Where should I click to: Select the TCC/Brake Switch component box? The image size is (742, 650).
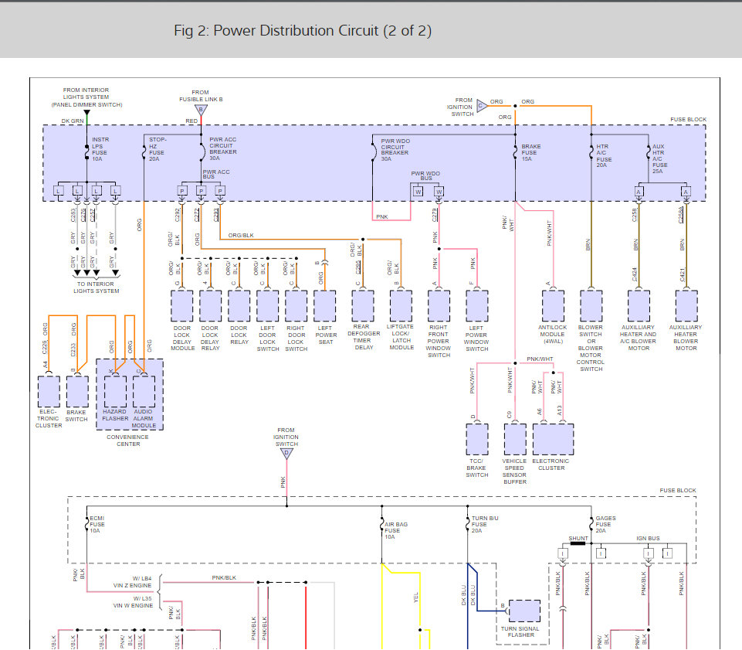pyautogui.click(x=477, y=438)
